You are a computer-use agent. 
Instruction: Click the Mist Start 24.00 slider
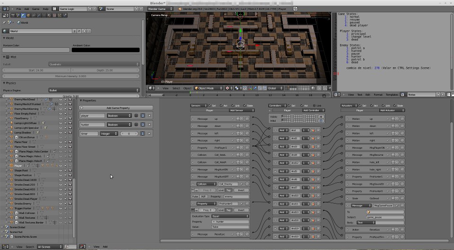(x=36, y=70)
